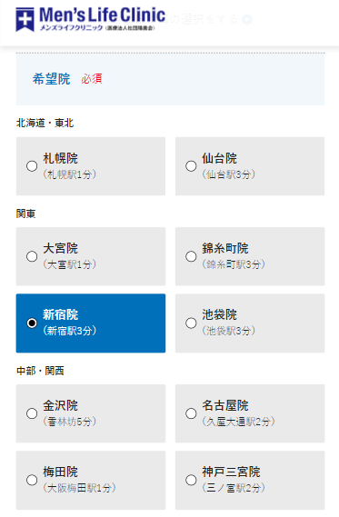
Task: Click the 池袋駅3分 sub-label in card
Action: pos(228,331)
